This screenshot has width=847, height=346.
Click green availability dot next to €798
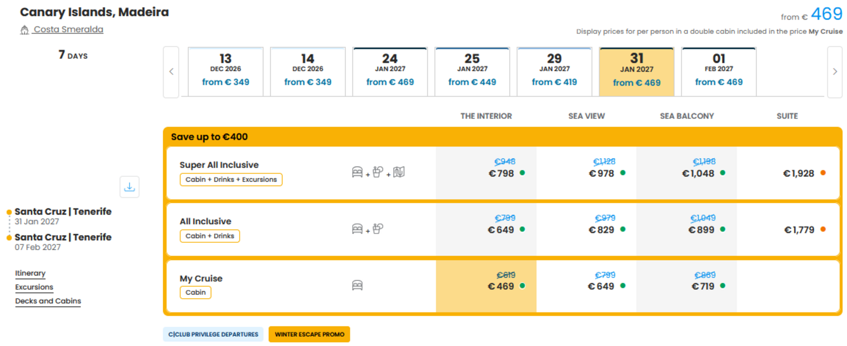522,173
